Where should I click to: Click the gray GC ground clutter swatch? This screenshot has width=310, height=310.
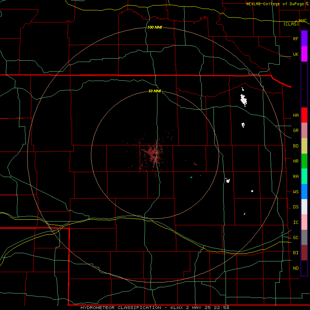[304, 237]
